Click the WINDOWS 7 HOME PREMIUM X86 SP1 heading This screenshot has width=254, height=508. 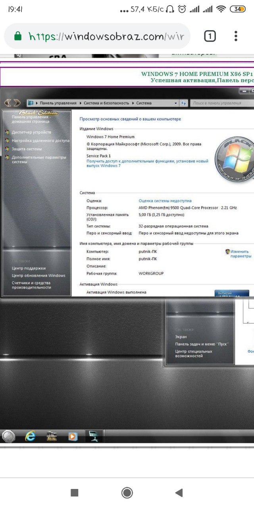pyautogui.click(x=197, y=74)
